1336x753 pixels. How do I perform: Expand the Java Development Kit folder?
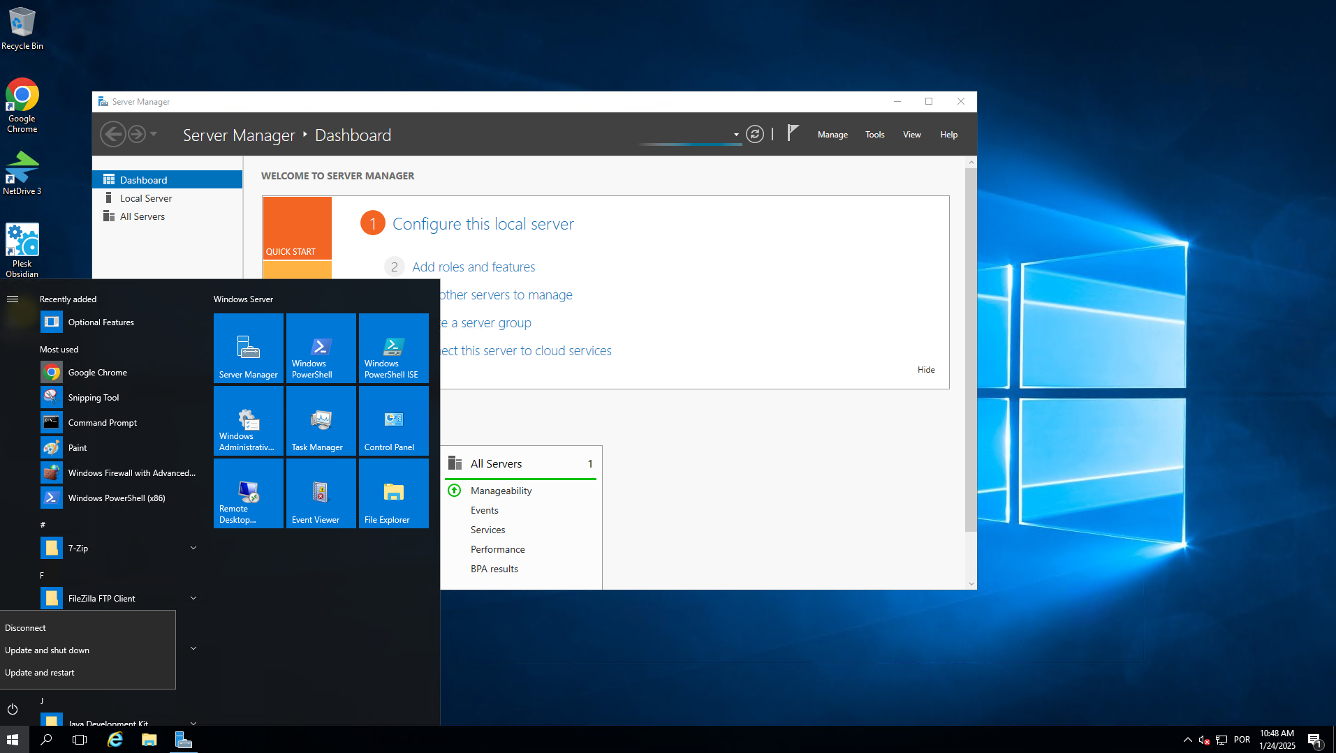click(x=193, y=723)
